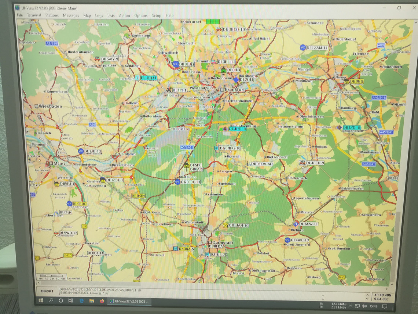Screen dimensions: 418x314
Task: Click the map vertical scrollbar down arrow
Action: pyautogui.click(x=392, y=284)
